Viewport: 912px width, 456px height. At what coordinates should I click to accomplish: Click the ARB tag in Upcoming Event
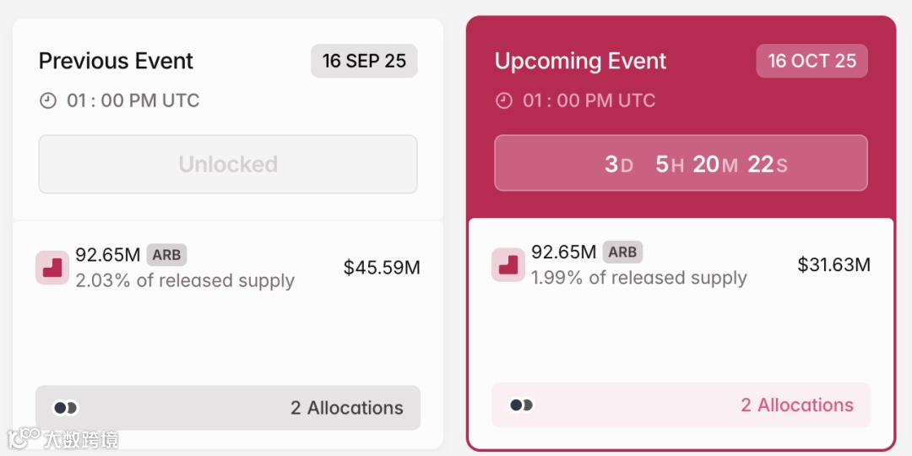[622, 252]
